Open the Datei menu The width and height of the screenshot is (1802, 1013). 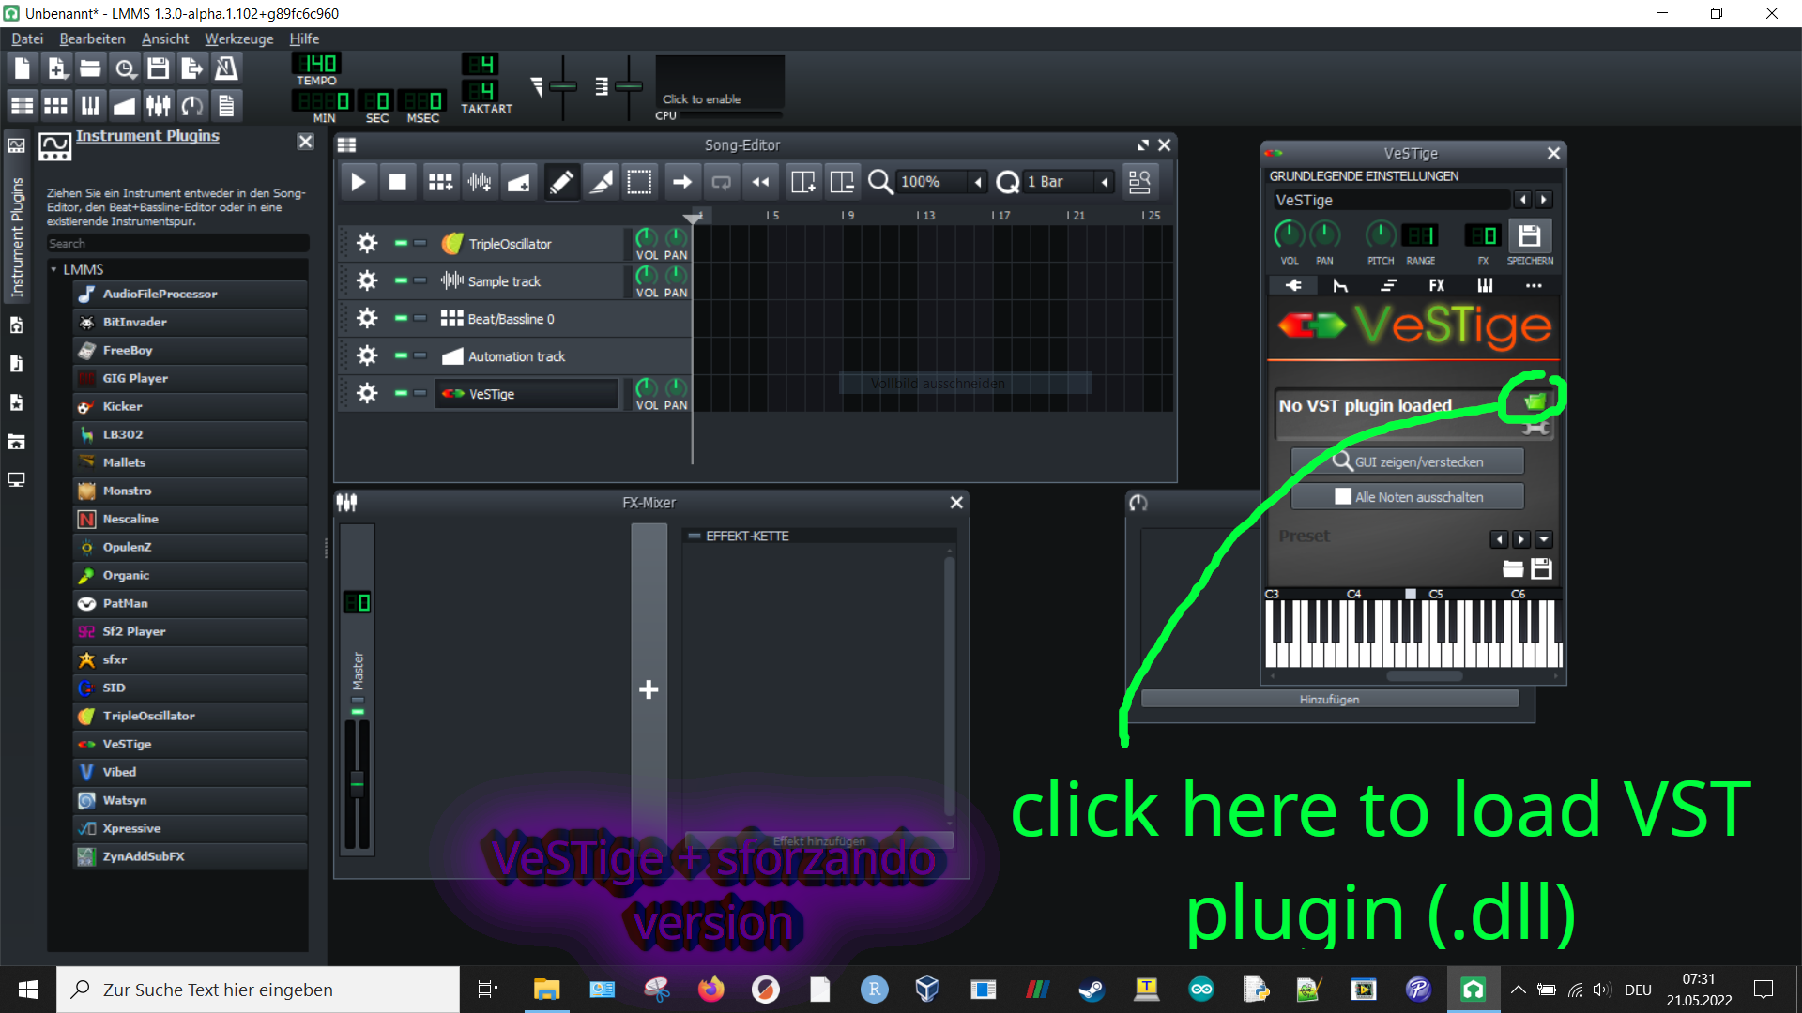(27, 38)
